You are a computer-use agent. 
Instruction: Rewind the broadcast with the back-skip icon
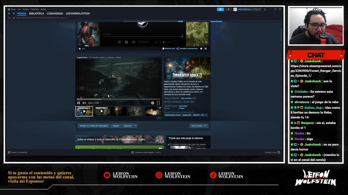119,42
